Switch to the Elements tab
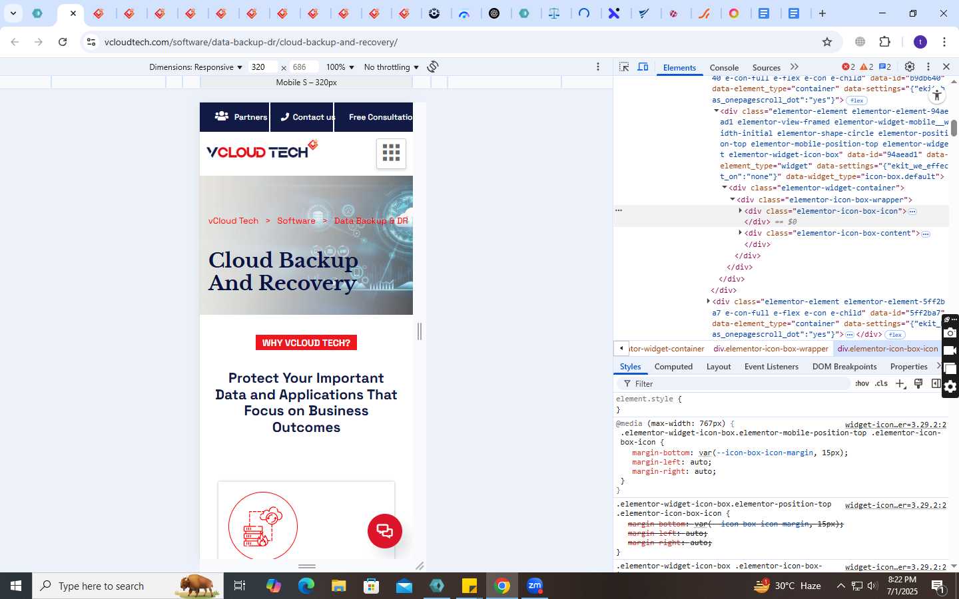 pyautogui.click(x=679, y=67)
